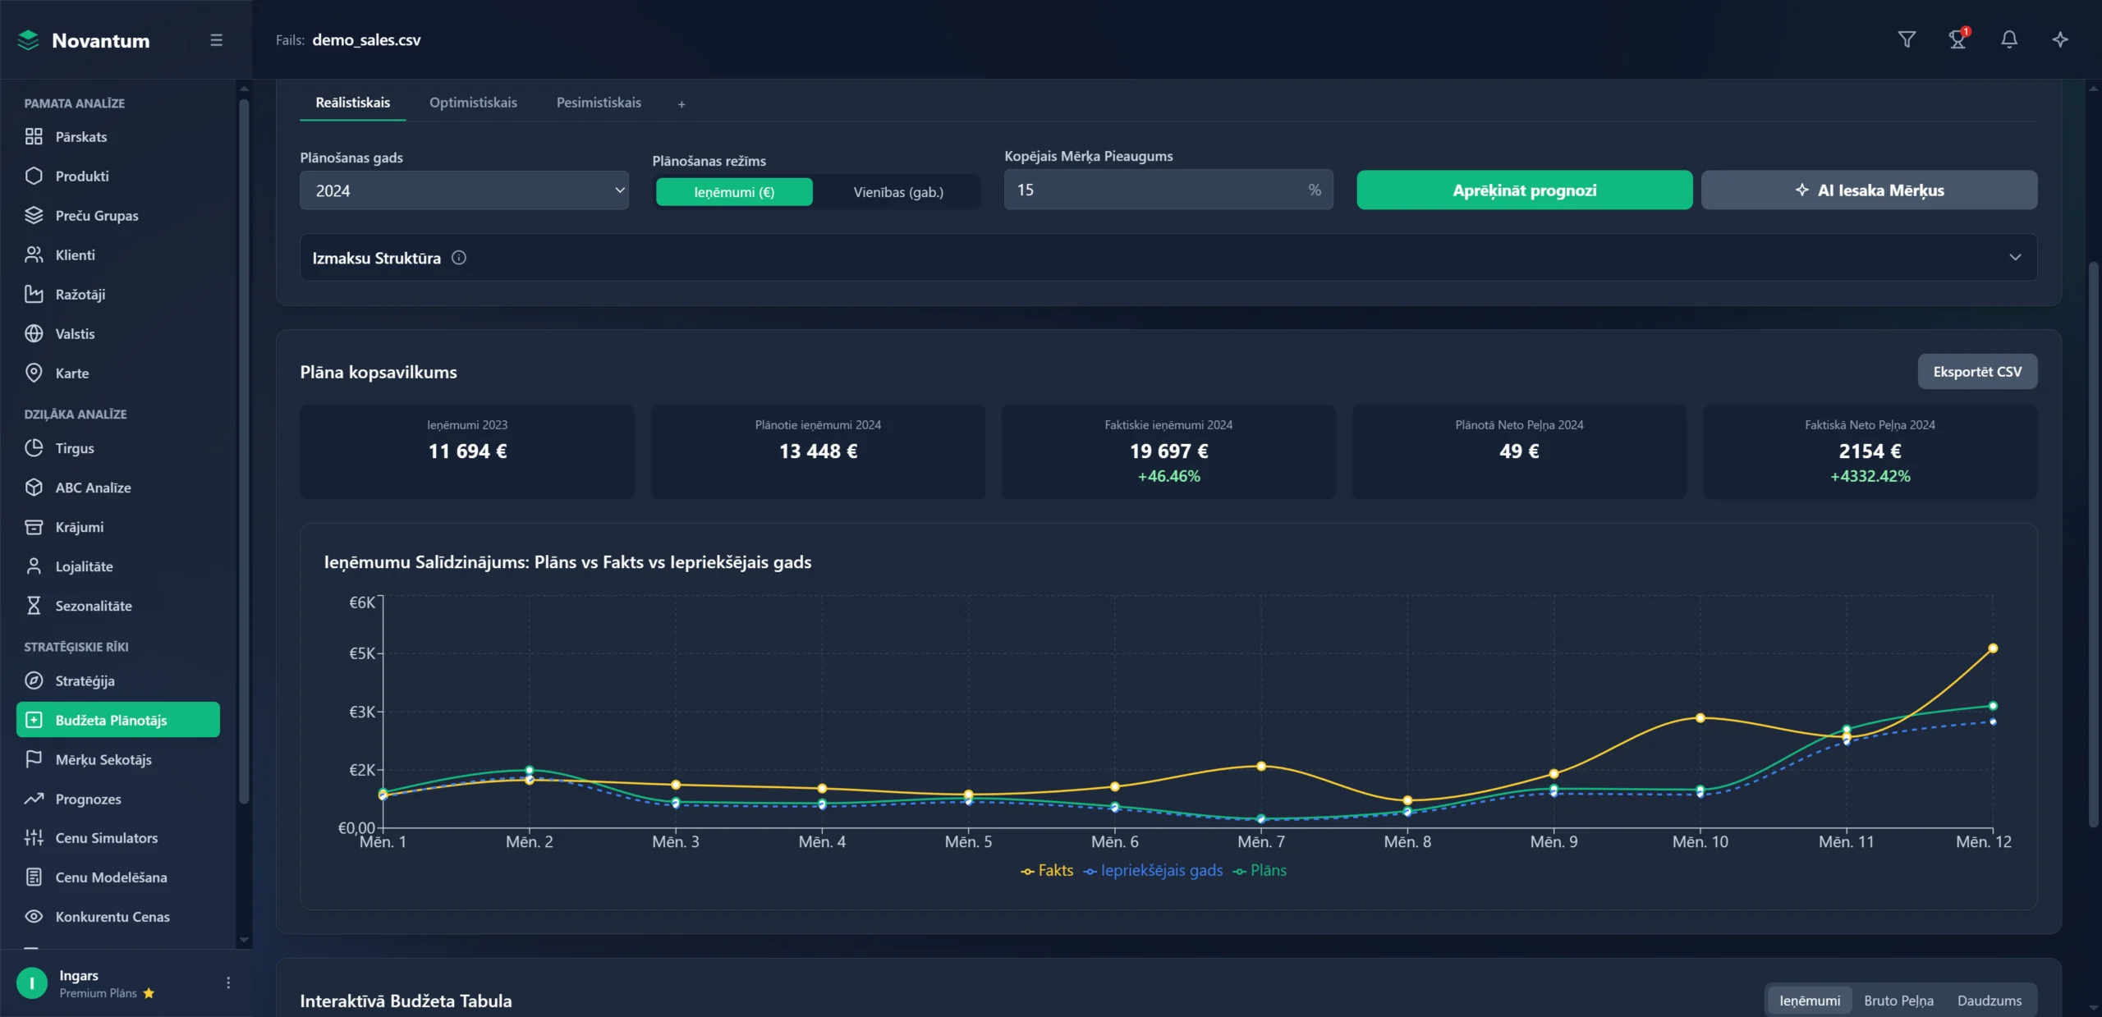Switch to Pesimistiskais scenario tab
2102x1017 pixels.
coord(599,103)
